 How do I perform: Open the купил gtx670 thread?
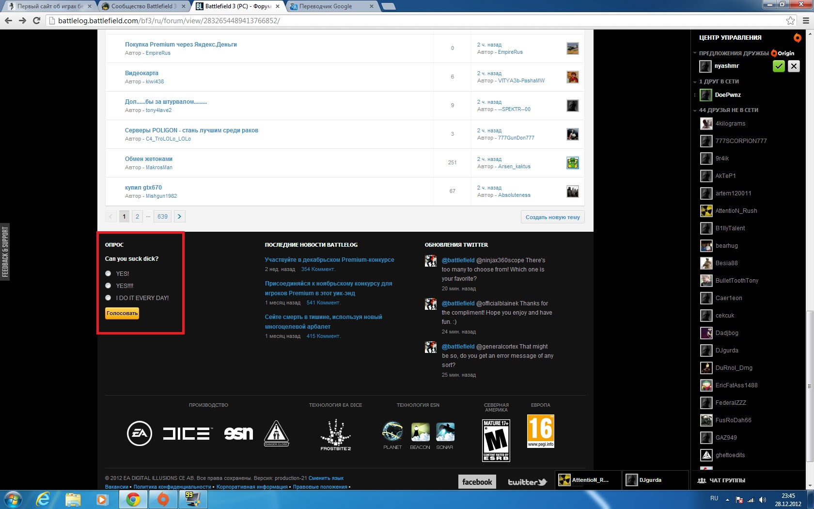point(143,188)
